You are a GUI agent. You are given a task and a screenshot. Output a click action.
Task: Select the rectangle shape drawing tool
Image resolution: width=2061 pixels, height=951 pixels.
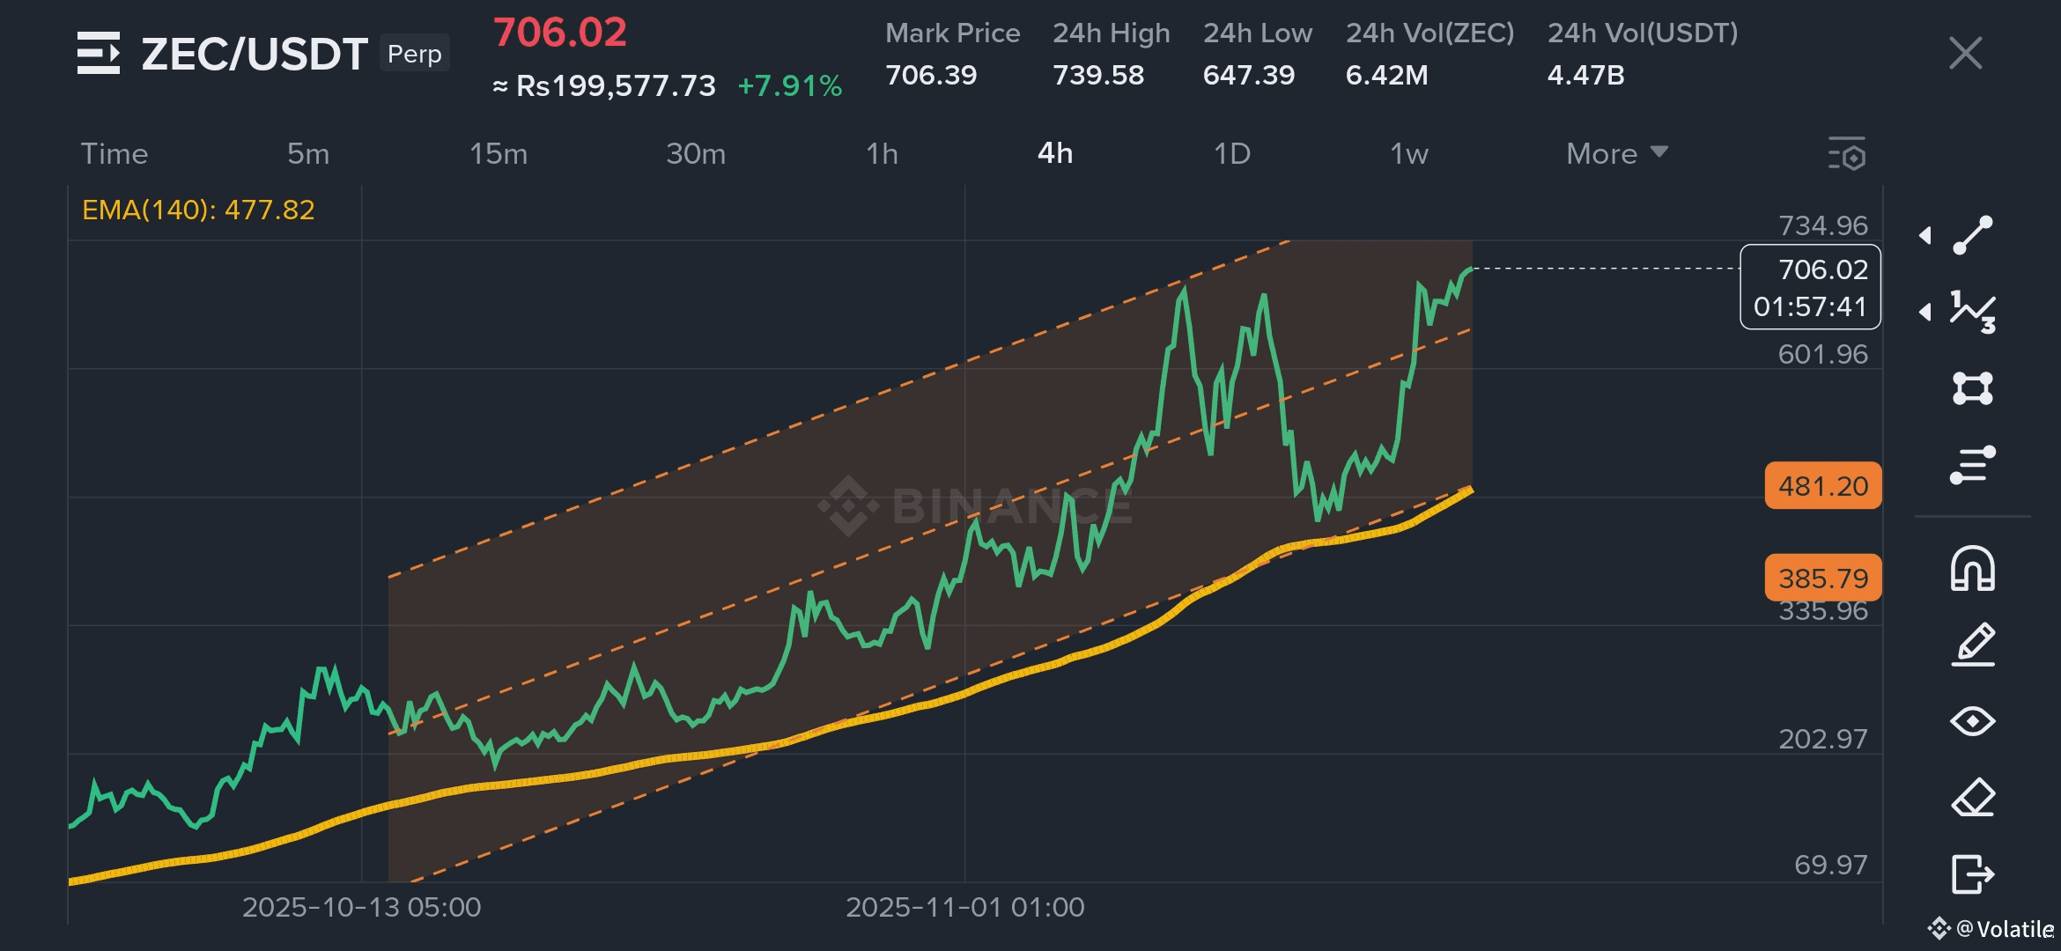click(x=1973, y=388)
